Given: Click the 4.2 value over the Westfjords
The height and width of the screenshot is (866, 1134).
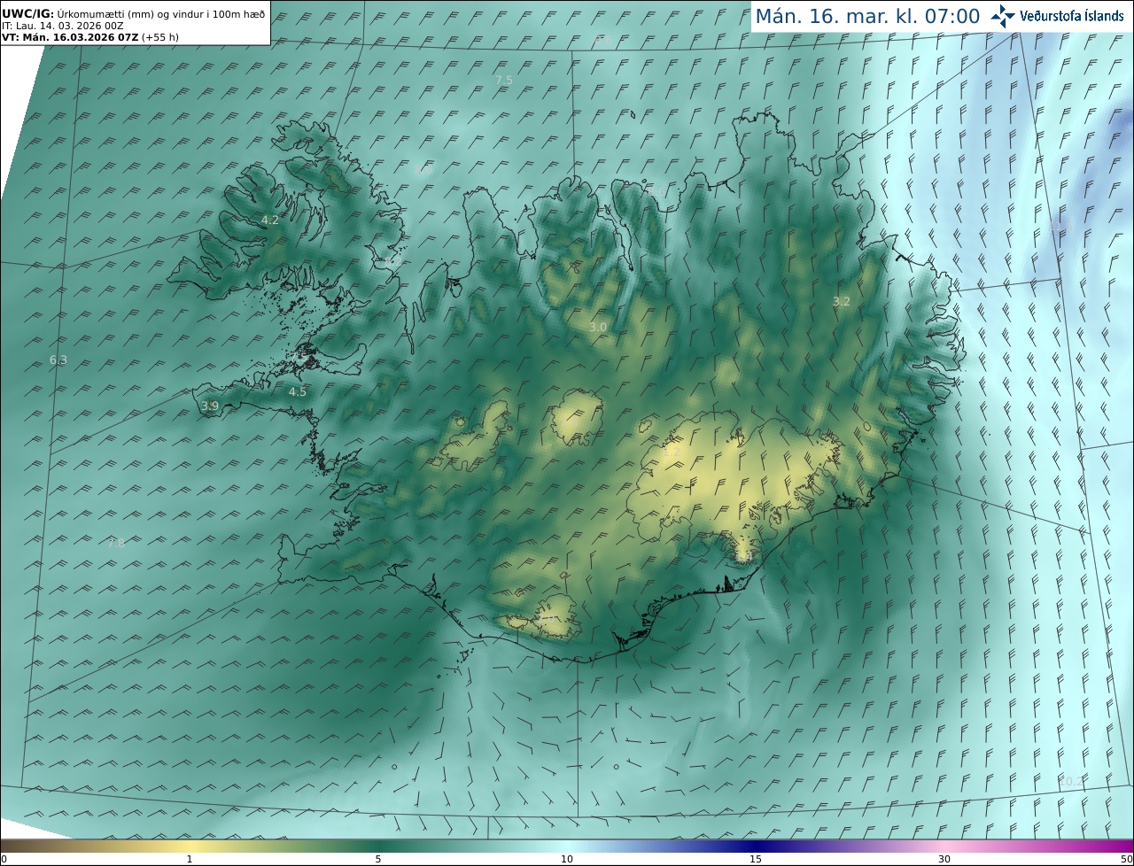Looking at the screenshot, I should pyautogui.click(x=270, y=220).
